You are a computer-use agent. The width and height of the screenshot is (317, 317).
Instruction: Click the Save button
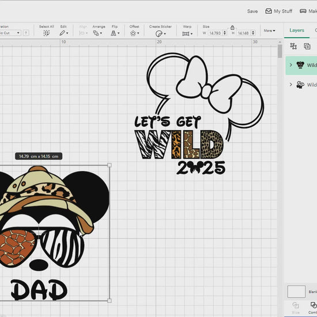tap(252, 12)
